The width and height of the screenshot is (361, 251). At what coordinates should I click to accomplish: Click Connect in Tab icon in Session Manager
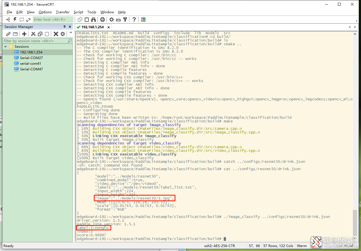click(15, 34)
